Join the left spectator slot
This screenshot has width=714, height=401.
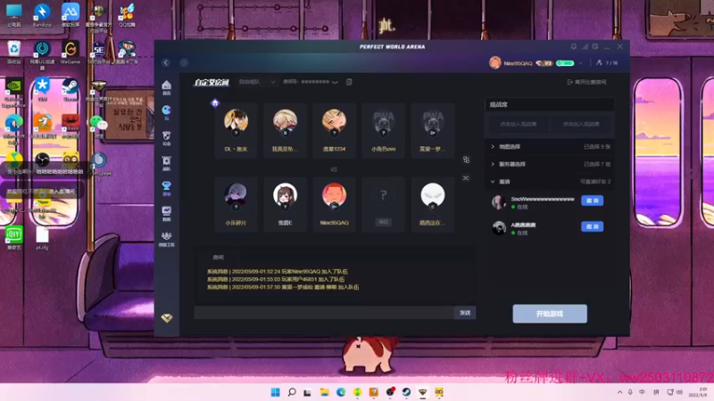[x=519, y=124]
